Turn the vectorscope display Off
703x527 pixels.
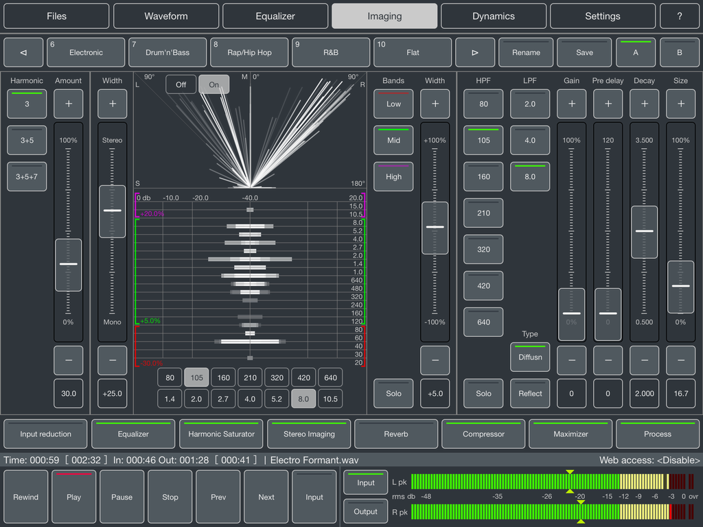(181, 84)
